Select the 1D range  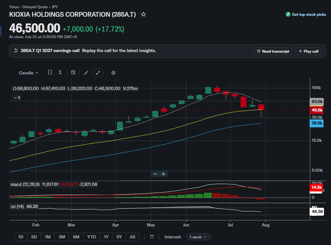click(21, 237)
